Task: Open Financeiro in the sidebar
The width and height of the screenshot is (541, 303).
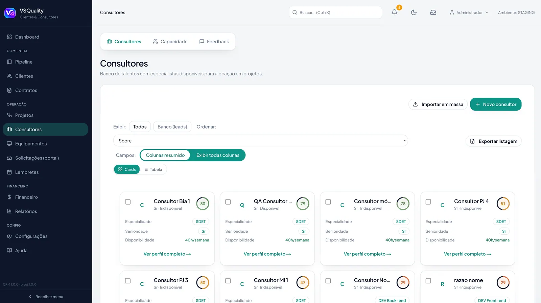Action: pyautogui.click(x=45, y=197)
